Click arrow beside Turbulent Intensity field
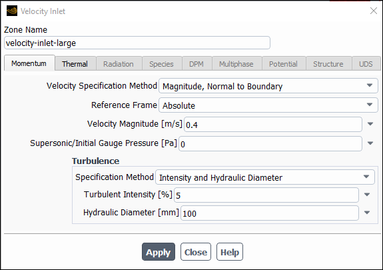 point(366,195)
